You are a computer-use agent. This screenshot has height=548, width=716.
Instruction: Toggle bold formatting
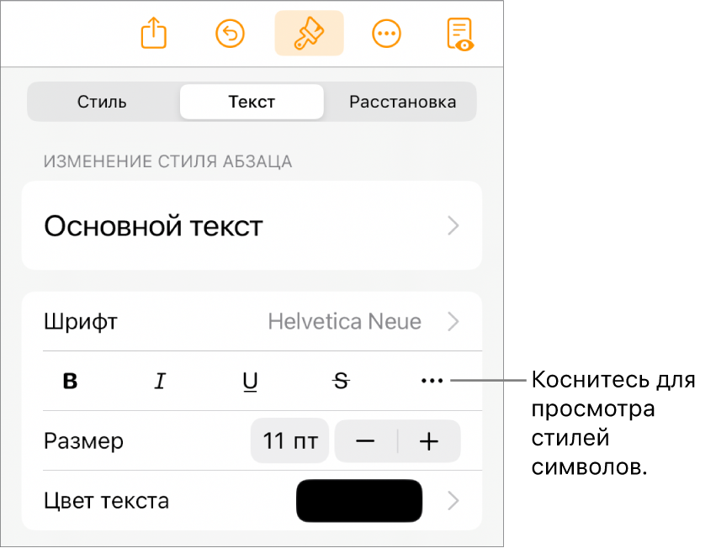click(70, 381)
